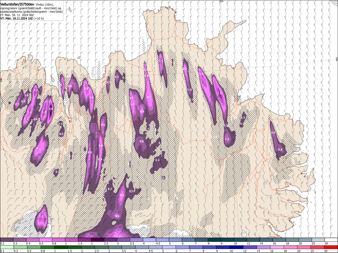This screenshot has height=253, width=338.
Task: Select the initial time line 'IT: Mán. 18. 11. 2024 00Z'
Action: (17, 15)
